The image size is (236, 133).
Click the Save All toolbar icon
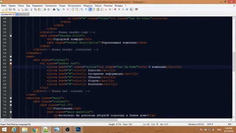tap(14, 9)
